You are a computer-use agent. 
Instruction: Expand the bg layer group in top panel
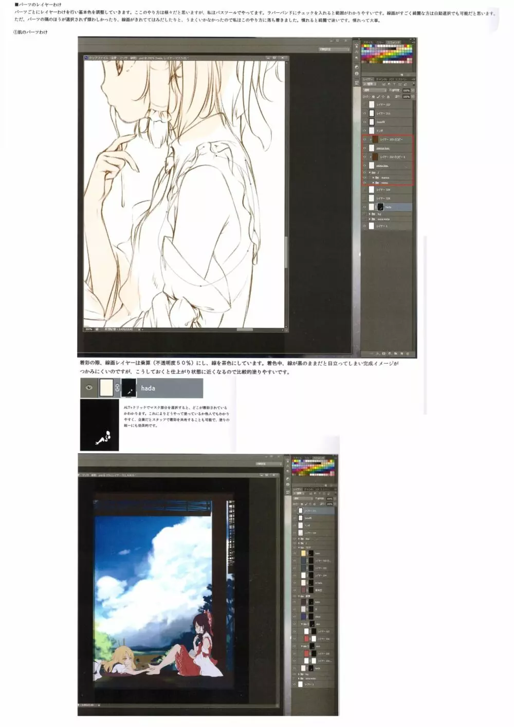[370, 214]
